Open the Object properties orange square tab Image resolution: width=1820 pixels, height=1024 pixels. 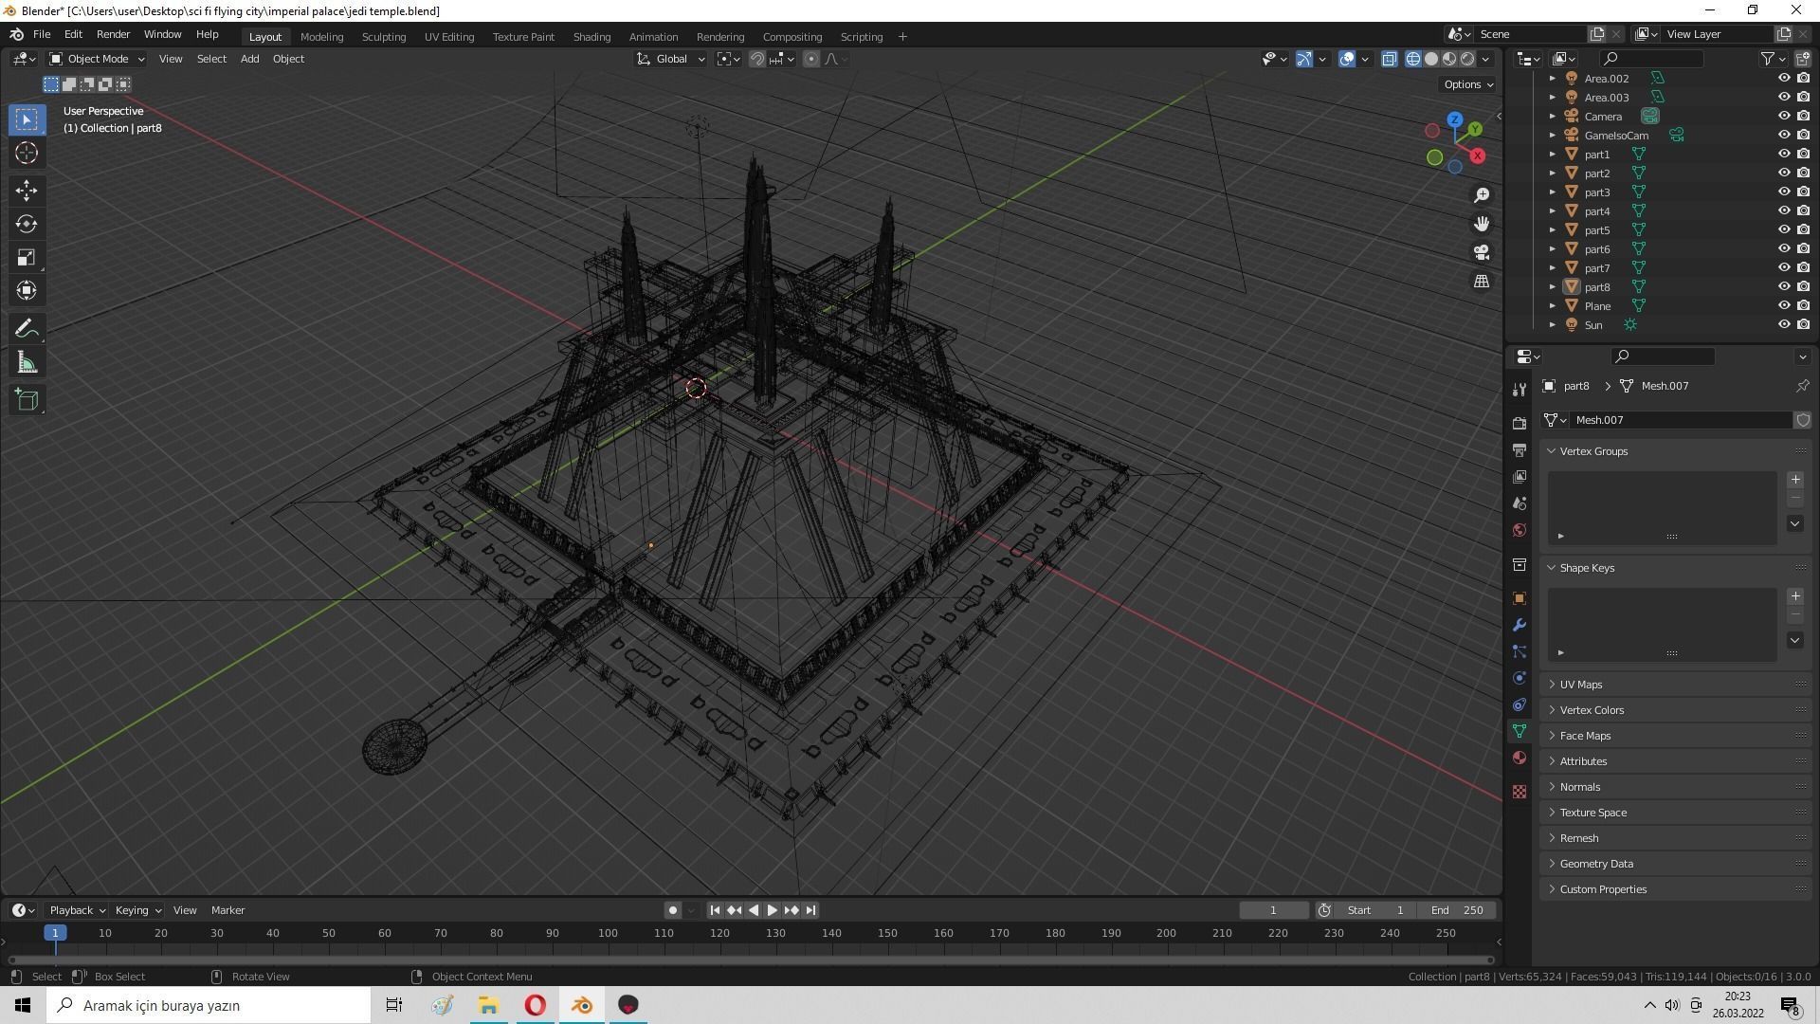pyautogui.click(x=1520, y=598)
